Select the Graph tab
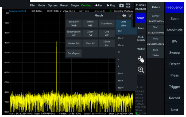 coord(141,18)
